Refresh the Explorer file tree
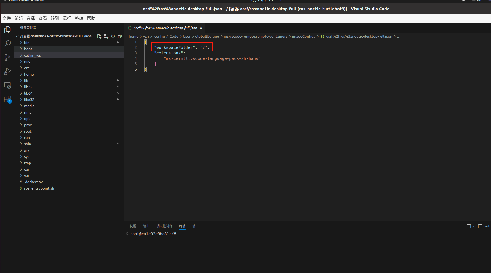The image size is (491, 273). click(113, 36)
